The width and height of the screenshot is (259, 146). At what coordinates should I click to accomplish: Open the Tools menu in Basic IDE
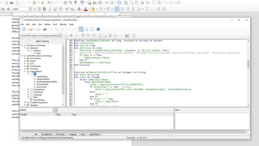click(x=55, y=24)
